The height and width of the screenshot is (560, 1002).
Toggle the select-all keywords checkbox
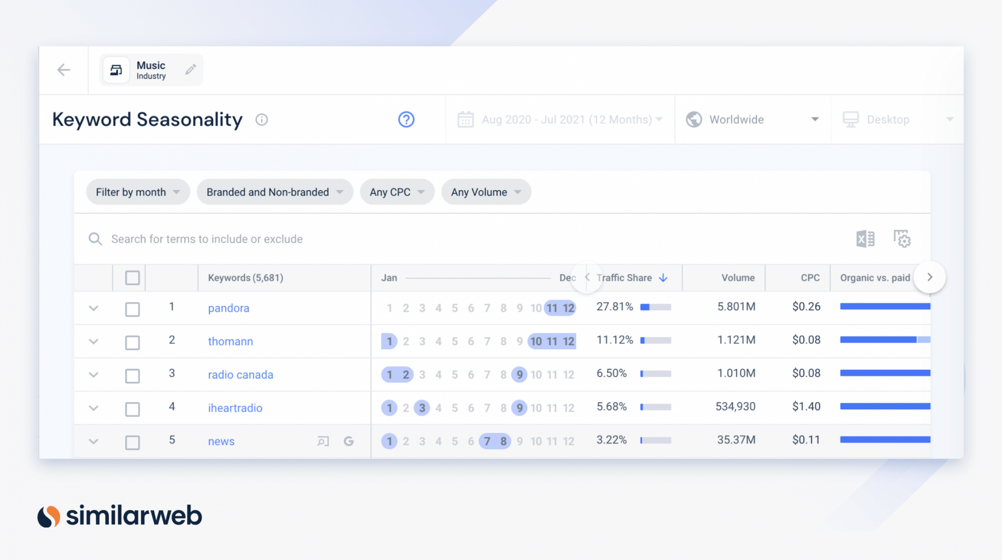pyautogui.click(x=132, y=278)
